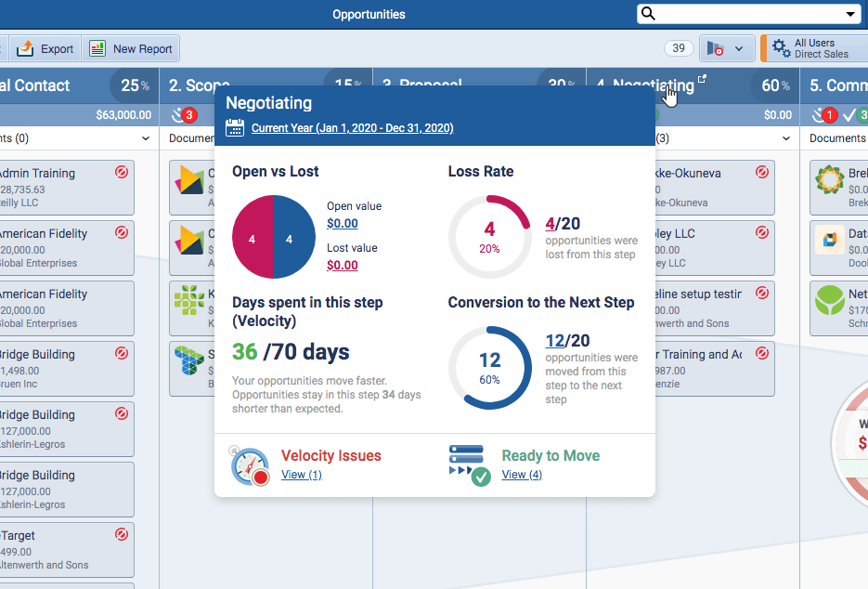868x589 pixels.
Task: Click alert icon on Training and Ac card
Action: (x=762, y=353)
